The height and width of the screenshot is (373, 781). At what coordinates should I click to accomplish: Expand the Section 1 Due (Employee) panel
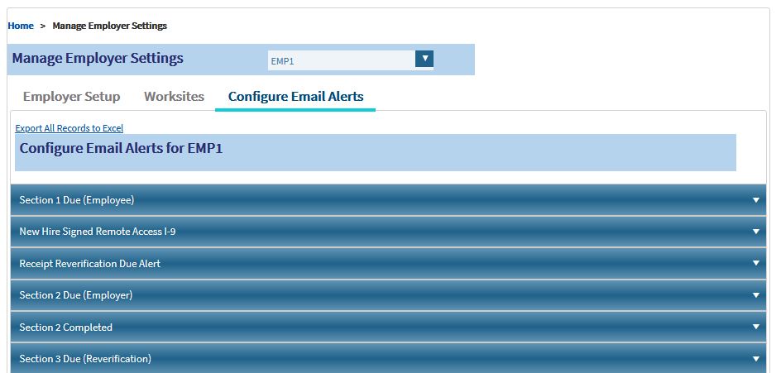coord(388,200)
